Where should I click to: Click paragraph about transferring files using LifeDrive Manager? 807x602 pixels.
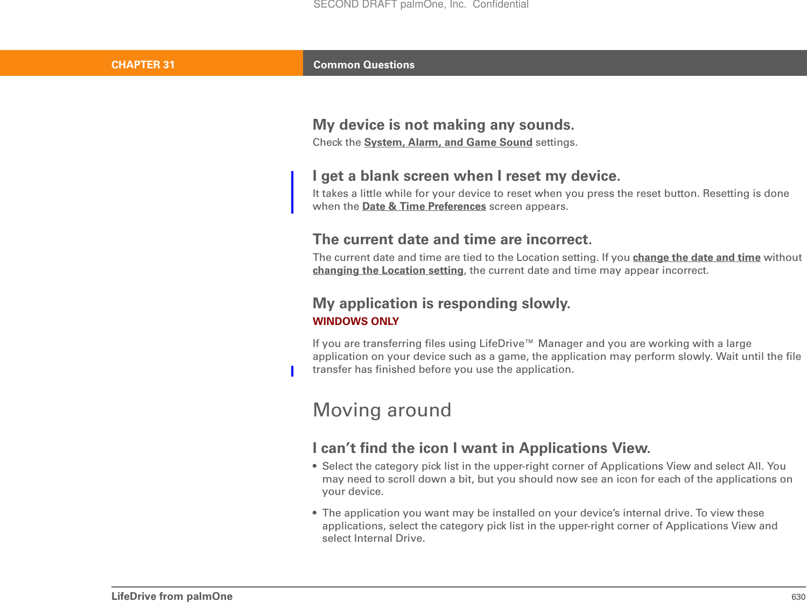click(x=557, y=357)
